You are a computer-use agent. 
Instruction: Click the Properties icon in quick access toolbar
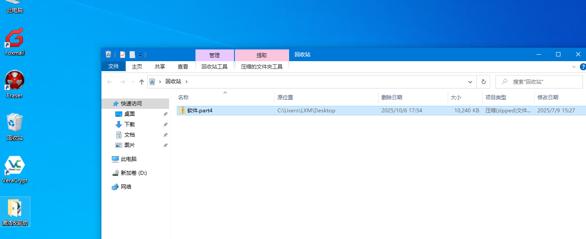(x=123, y=55)
